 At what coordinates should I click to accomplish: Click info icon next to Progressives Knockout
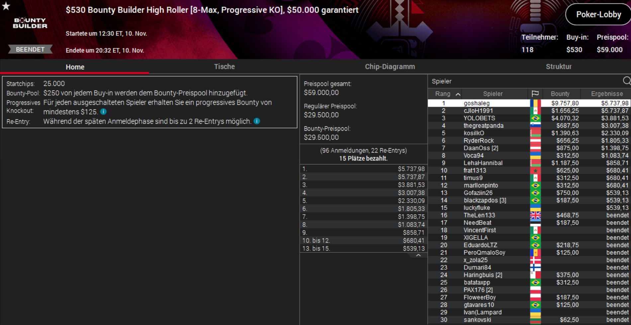103,112
